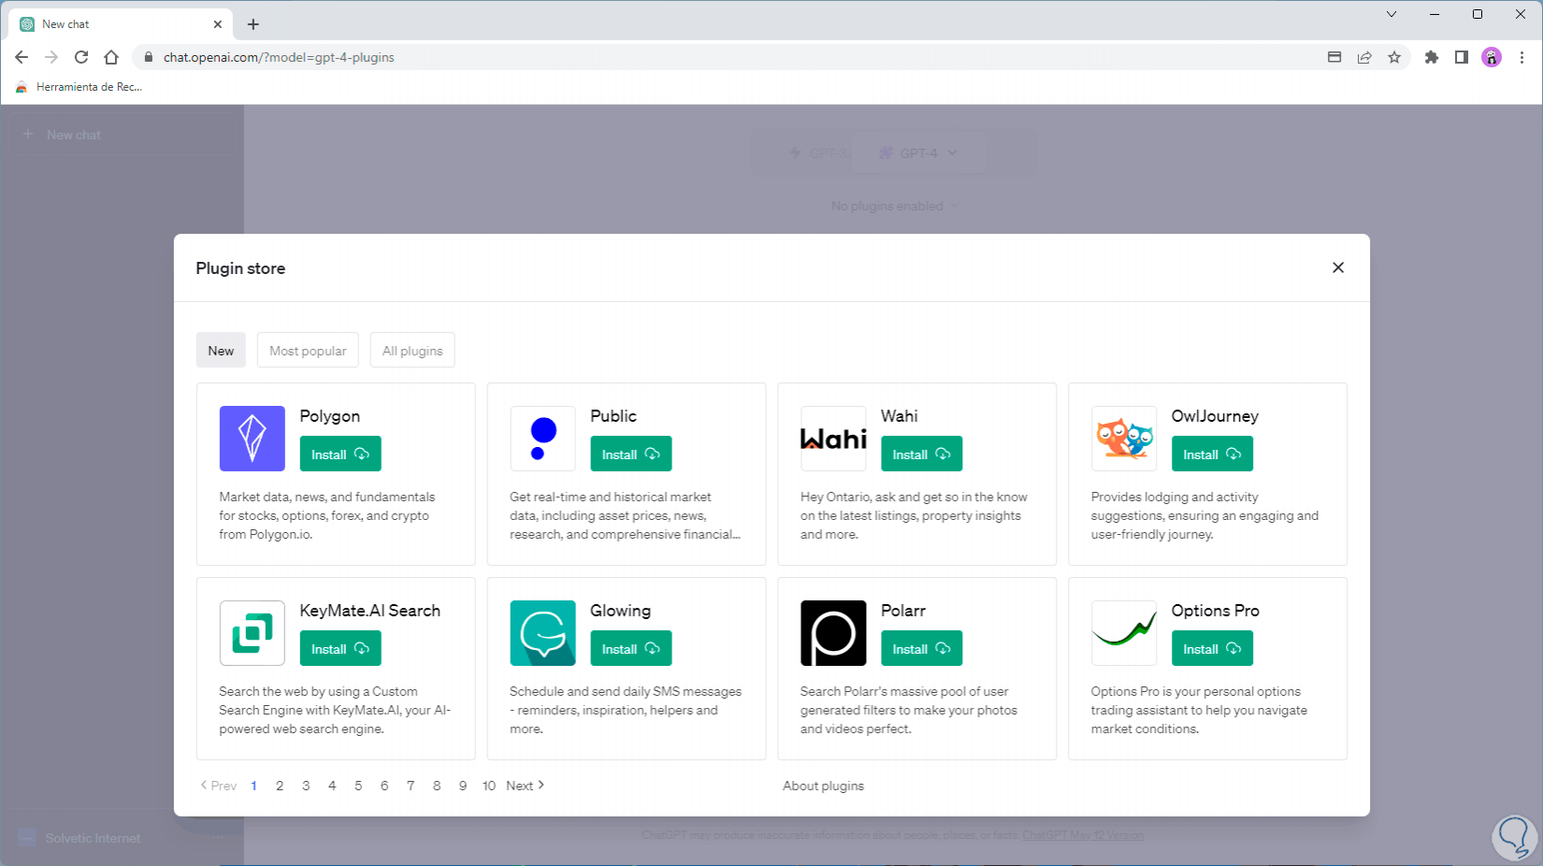The height and width of the screenshot is (866, 1543).
Task: Install the KeyMate.AI Search plugin
Action: [340, 648]
